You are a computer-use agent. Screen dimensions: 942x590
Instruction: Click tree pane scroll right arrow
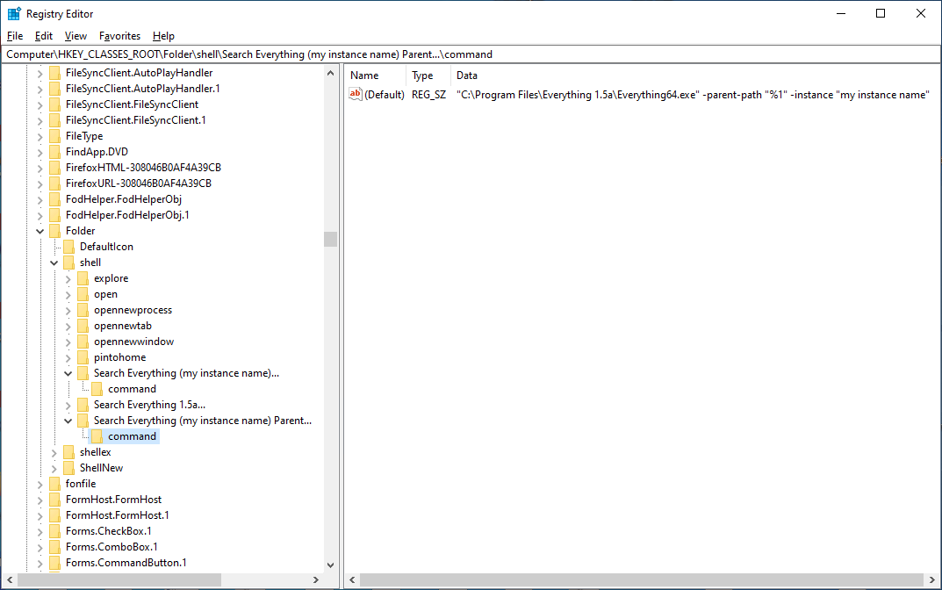point(316,579)
